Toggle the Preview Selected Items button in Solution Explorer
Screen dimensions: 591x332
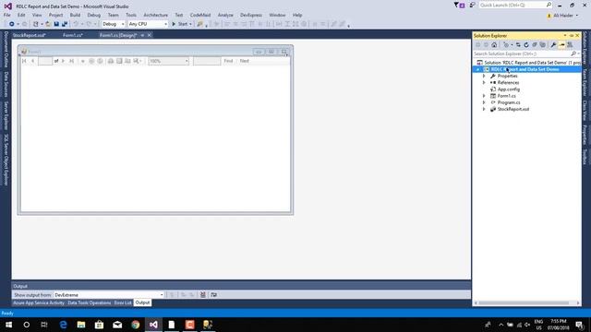(561, 45)
